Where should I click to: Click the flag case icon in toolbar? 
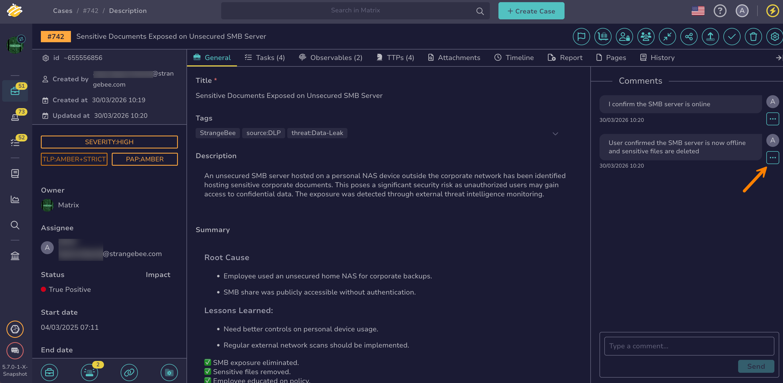pos(581,37)
